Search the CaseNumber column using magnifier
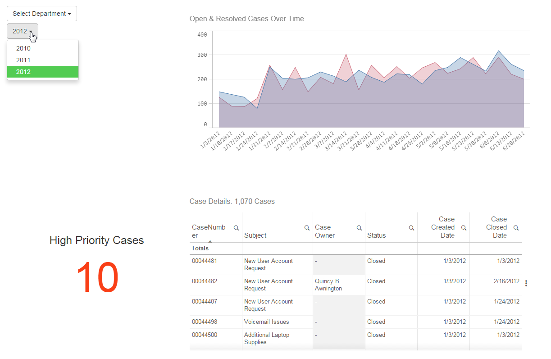 (x=236, y=228)
